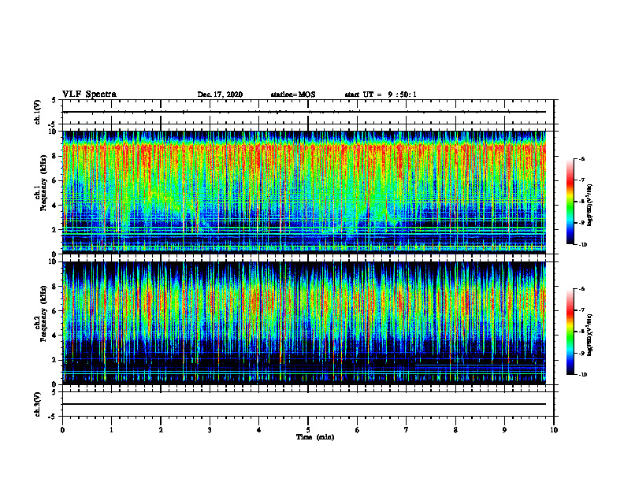Click the "-10" label on ch.2 colorbar

[582, 374]
